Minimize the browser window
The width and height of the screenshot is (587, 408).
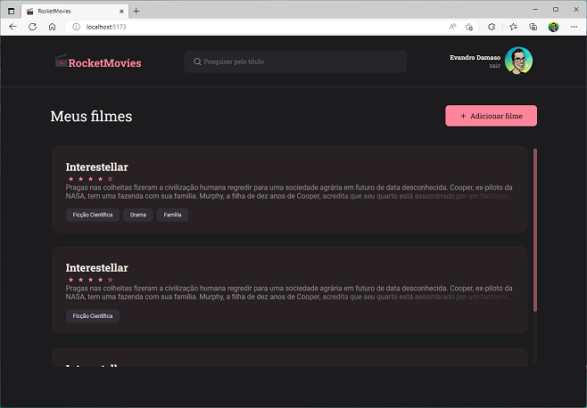pyautogui.click(x=535, y=9)
